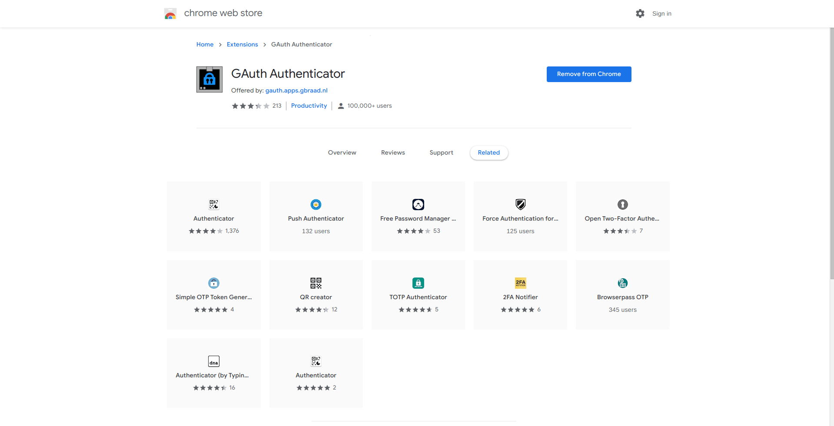Image resolution: width=834 pixels, height=426 pixels.
Task: Click the Chrome Web Store rainbow logo
Action: tap(170, 13)
